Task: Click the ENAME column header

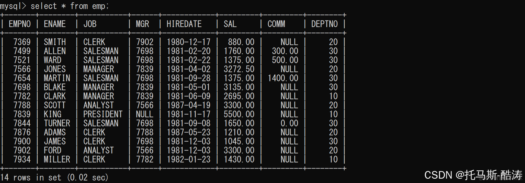Action: 55,24
